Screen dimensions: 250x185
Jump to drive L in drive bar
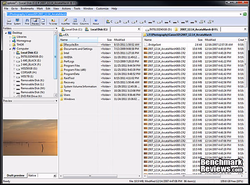pos(176,22)
